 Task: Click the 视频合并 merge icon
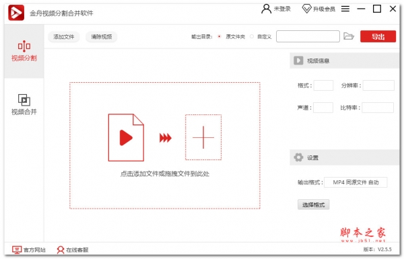[24, 100]
